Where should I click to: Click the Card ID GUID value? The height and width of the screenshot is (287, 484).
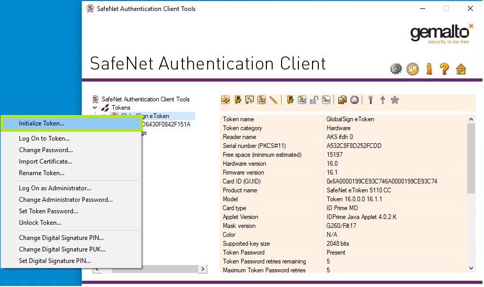tap(382, 181)
